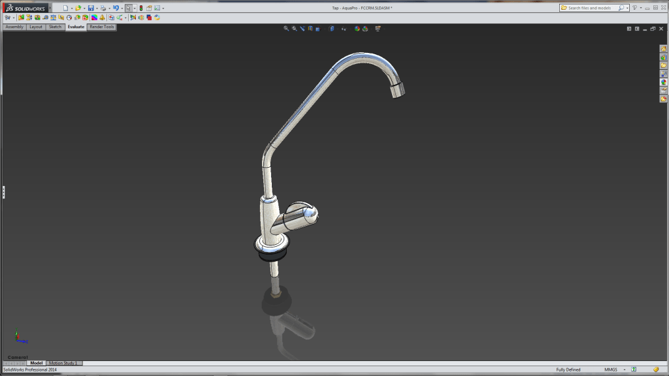This screenshot has height=376, width=669.
Task: Click the Search files and models field
Action: coord(591,7)
